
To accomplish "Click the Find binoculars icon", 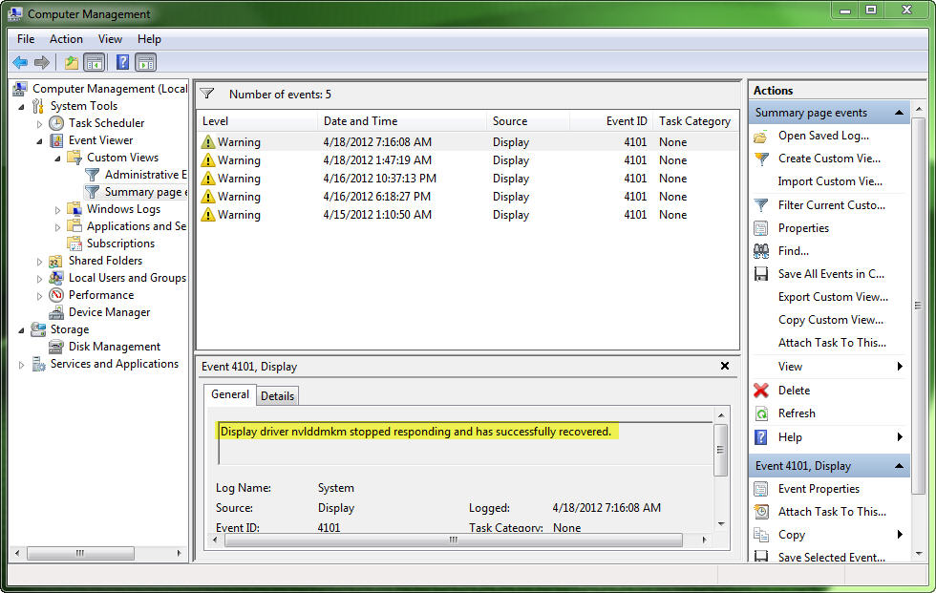I will click(761, 251).
